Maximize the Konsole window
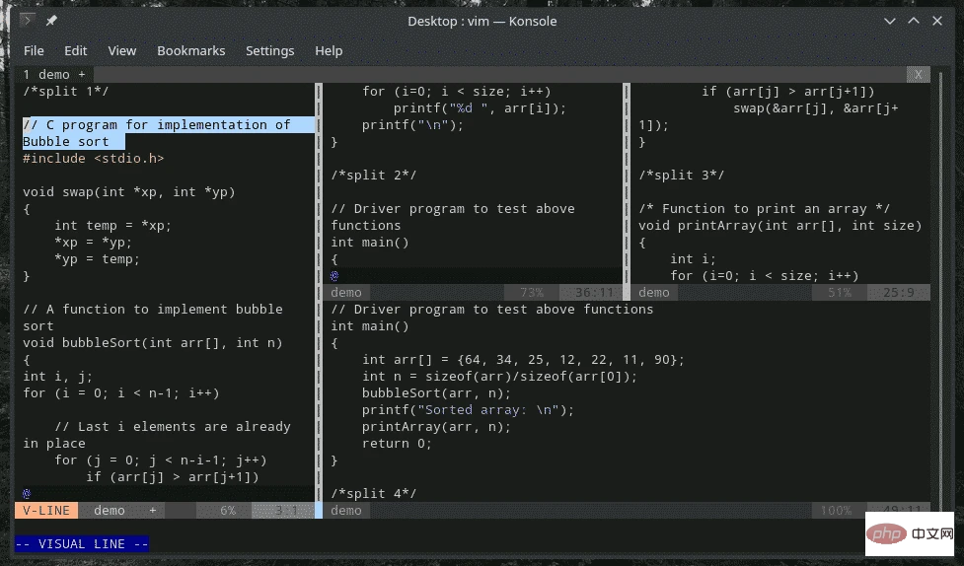The width and height of the screenshot is (964, 566). 912,21
